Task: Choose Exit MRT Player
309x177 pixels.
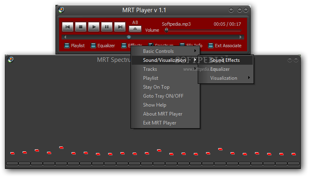Action: [165, 123]
